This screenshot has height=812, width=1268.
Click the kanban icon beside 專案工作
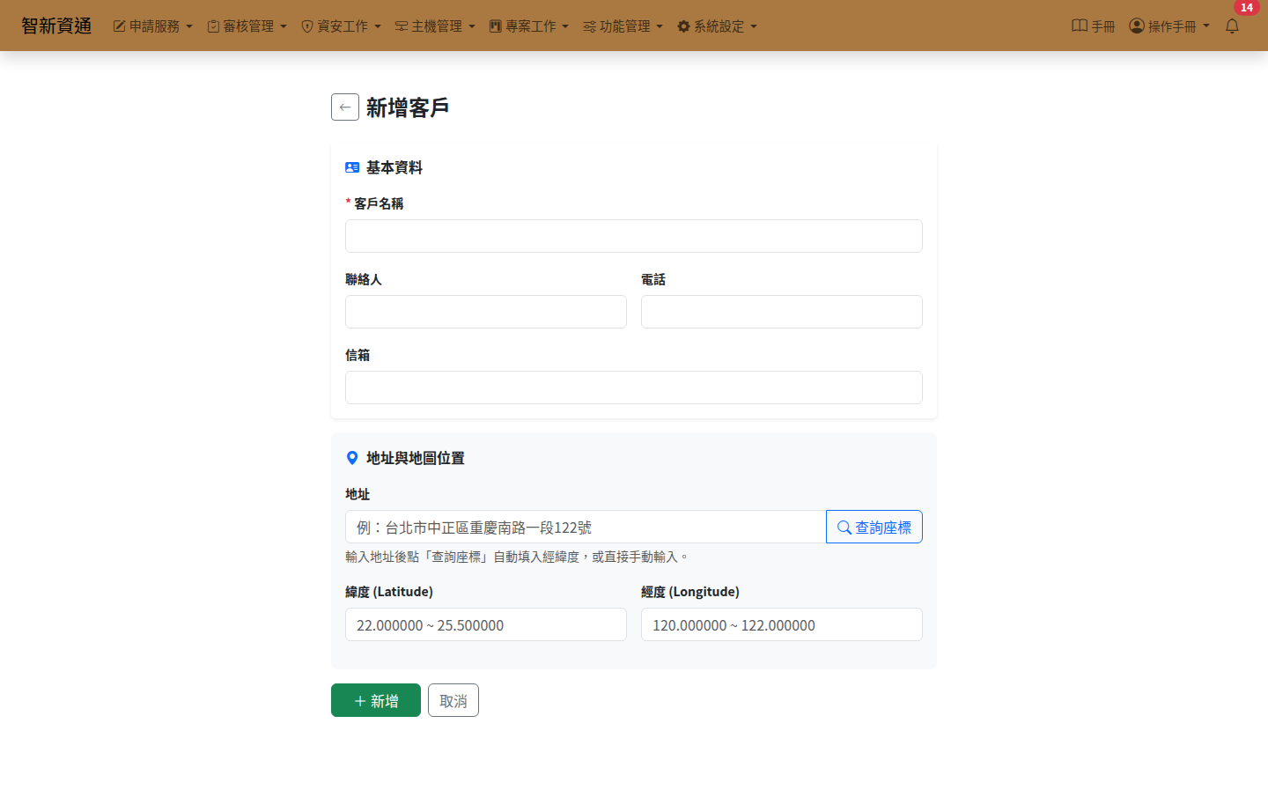(495, 26)
